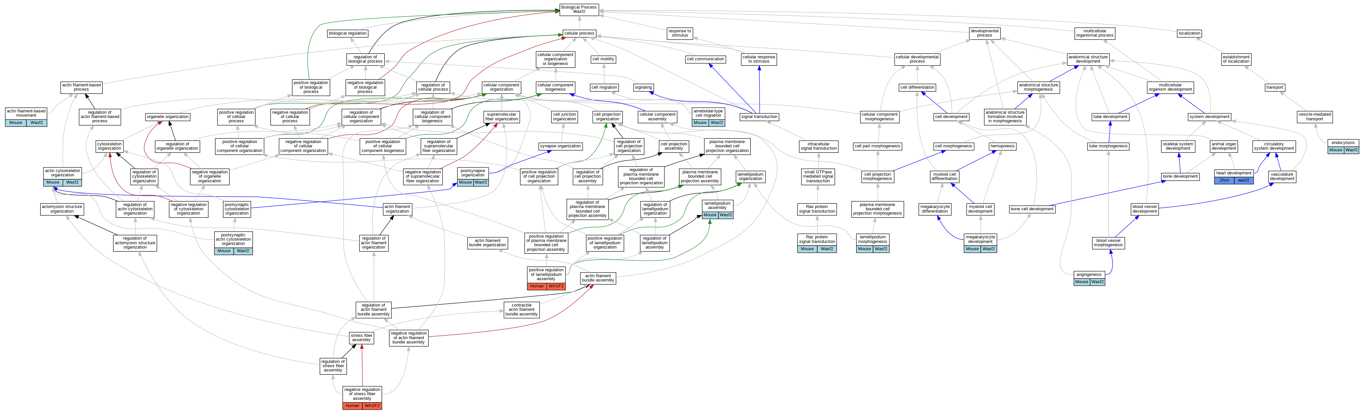Click 'circulatory system development' node

point(1273,146)
